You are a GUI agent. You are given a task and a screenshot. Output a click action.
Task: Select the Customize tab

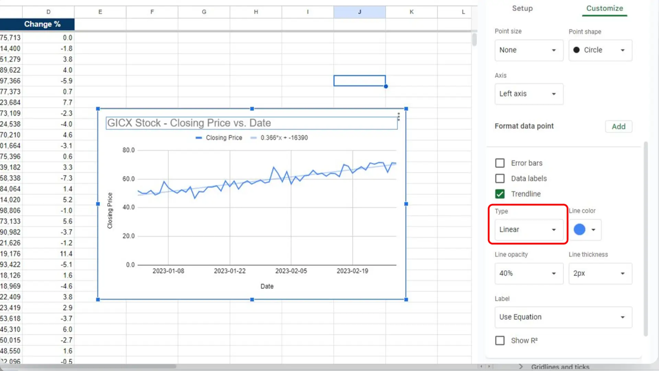click(605, 8)
